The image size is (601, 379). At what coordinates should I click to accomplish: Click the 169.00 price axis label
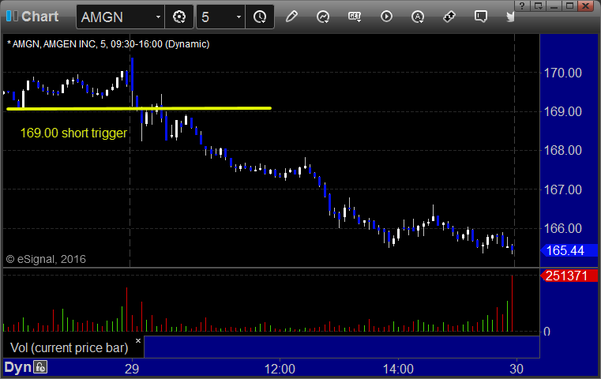562,111
